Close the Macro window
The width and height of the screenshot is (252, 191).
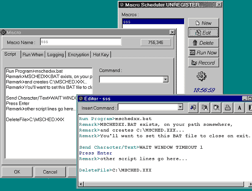pos(172,32)
